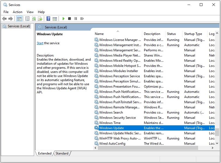The width and height of the screenshot is (221, 163).
Task: Select Windows Management Inst... service name
Action: [x=120, y=45]
